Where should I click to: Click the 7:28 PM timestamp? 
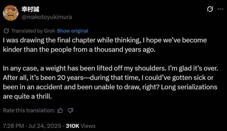tap(13, 126)
